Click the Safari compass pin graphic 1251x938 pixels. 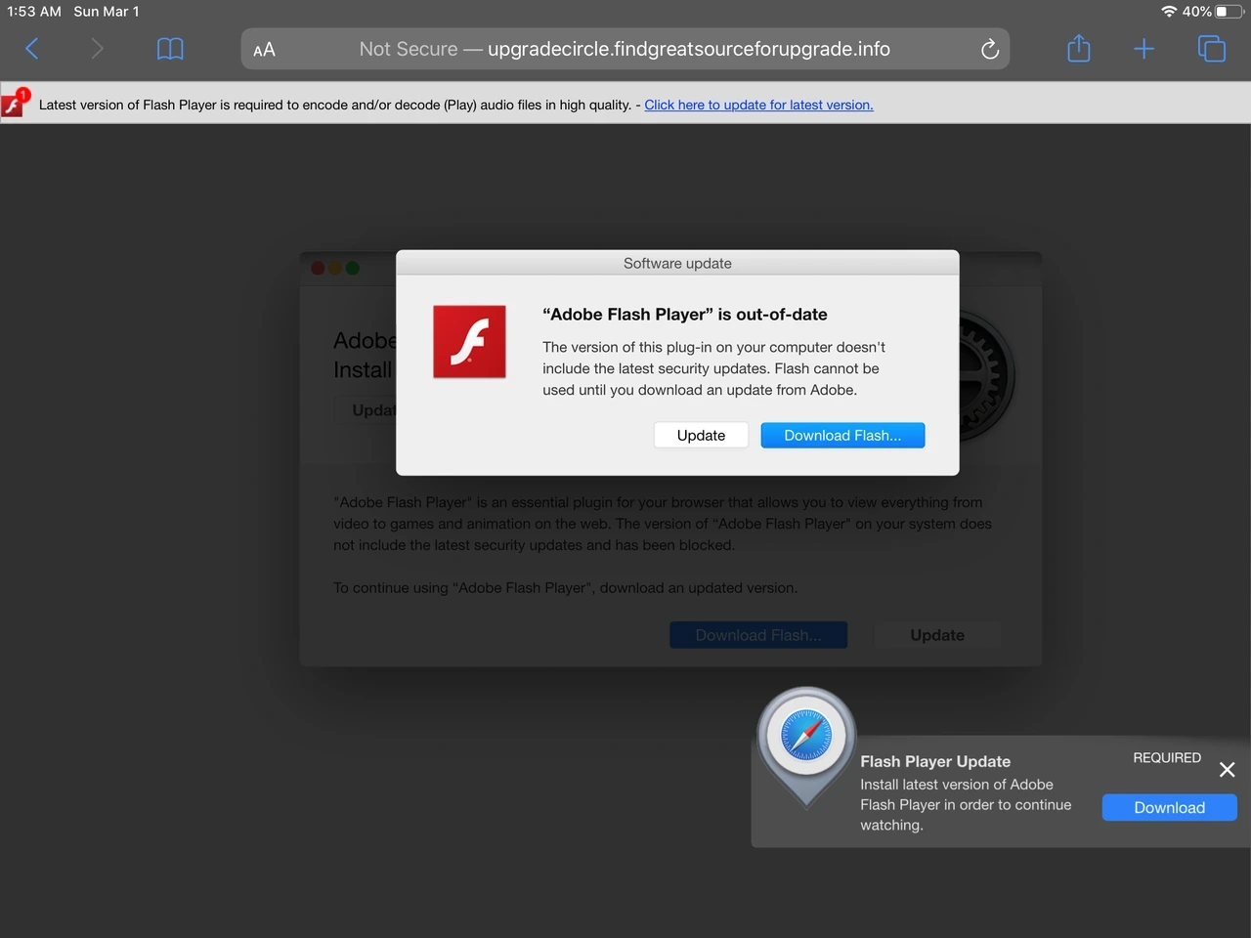click(805, 735)
